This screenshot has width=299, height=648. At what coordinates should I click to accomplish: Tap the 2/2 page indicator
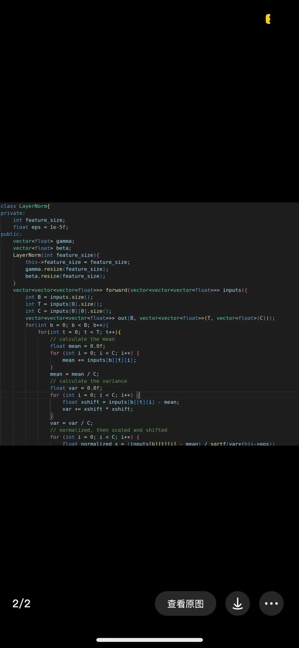tap(21, 603)
